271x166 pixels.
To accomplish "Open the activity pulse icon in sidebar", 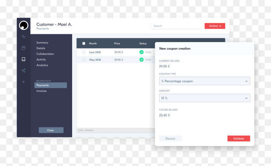I will (x=24, y=36).
